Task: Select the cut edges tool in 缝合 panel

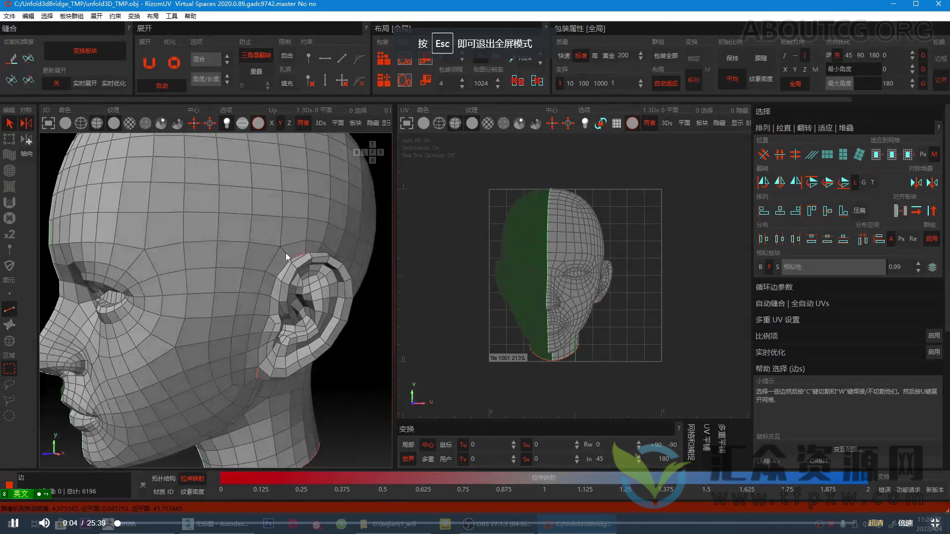Action: pos(11,59)
